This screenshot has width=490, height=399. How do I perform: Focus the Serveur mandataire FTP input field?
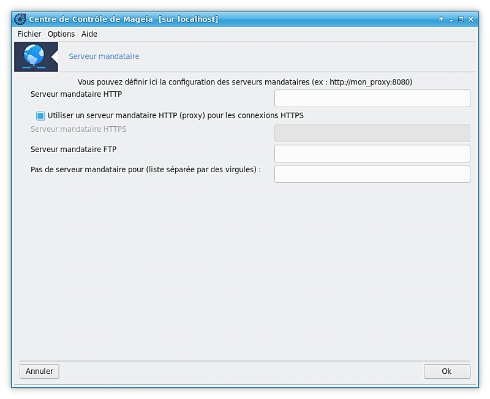click(x=372, y=153)
